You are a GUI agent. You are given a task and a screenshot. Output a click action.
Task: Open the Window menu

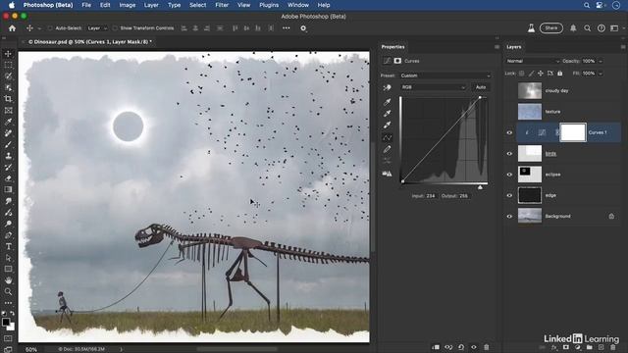298,5
